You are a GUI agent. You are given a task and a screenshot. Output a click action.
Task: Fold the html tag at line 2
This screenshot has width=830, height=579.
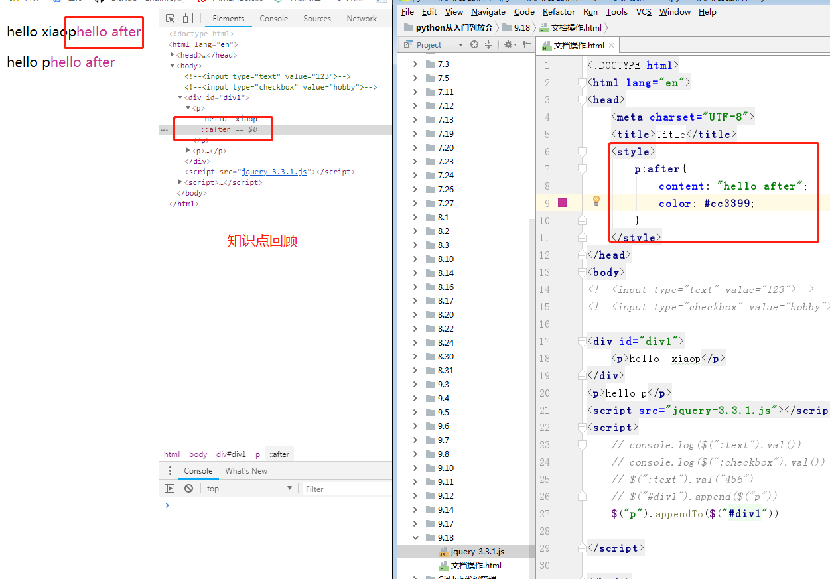click(x=582, y=83)
